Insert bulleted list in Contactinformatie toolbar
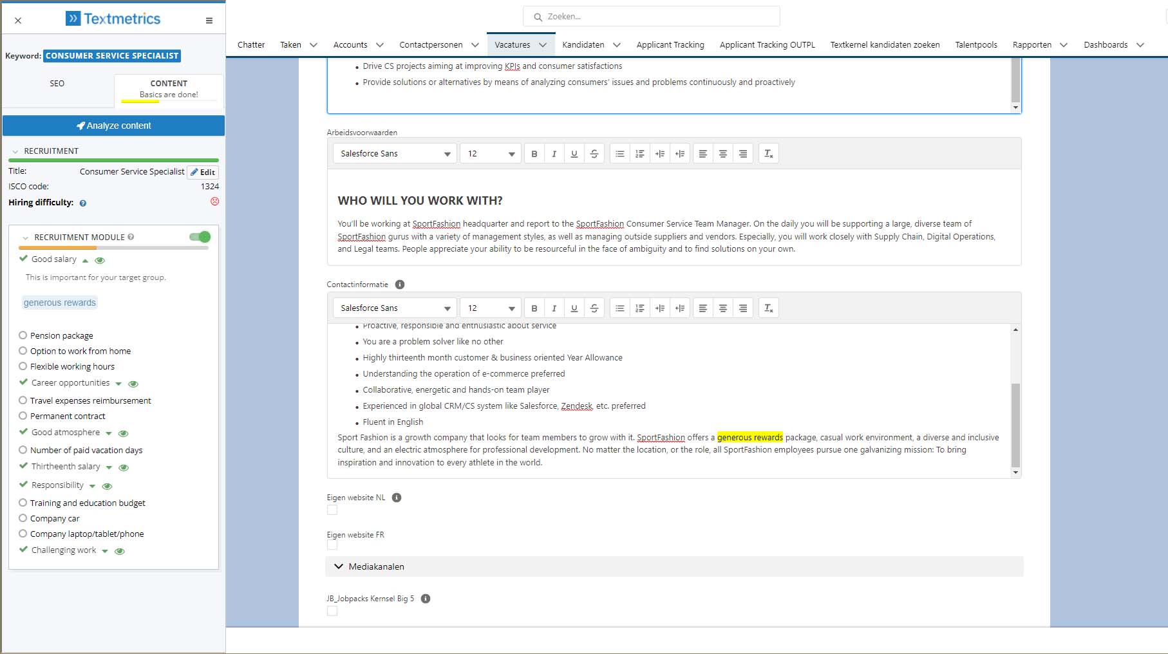Viewport: 1168px width, 654px height. coord(619,308)
